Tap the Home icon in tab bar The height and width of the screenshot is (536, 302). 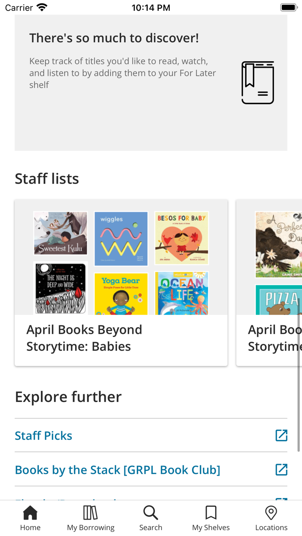coord(30,513)
